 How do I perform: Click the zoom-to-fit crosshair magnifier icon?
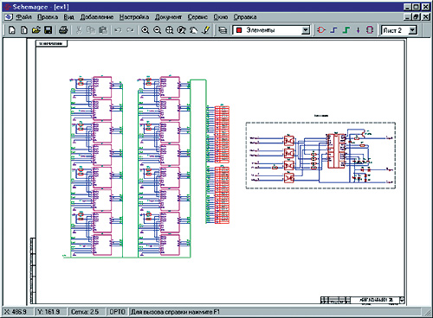[170, 30]
